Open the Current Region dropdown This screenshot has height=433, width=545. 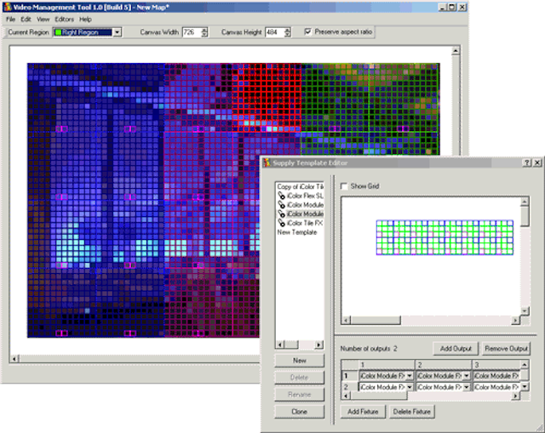click(118, 32)
